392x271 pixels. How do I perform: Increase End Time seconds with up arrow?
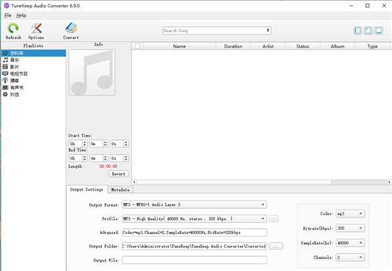point(126,157)
